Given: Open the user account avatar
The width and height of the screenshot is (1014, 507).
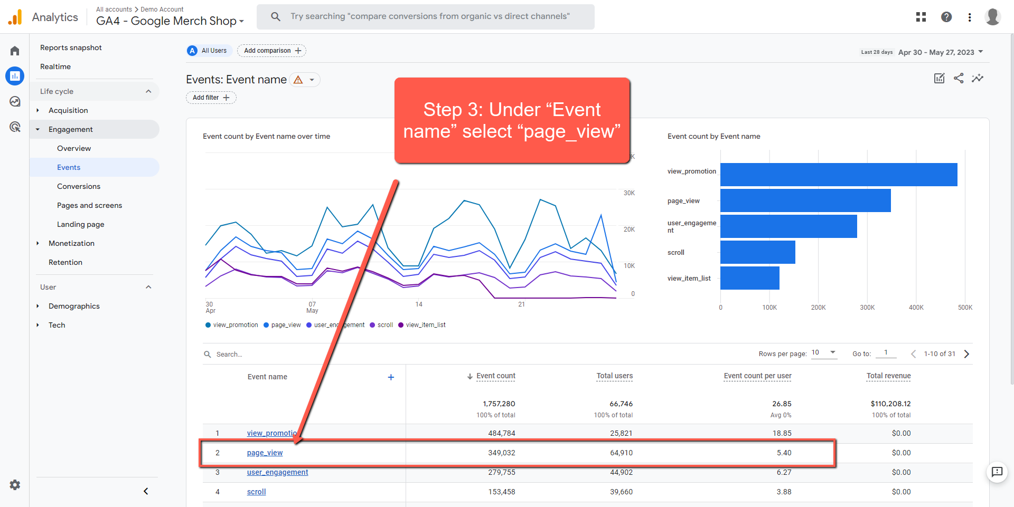Looking at the screenshot, I should 993,17.
